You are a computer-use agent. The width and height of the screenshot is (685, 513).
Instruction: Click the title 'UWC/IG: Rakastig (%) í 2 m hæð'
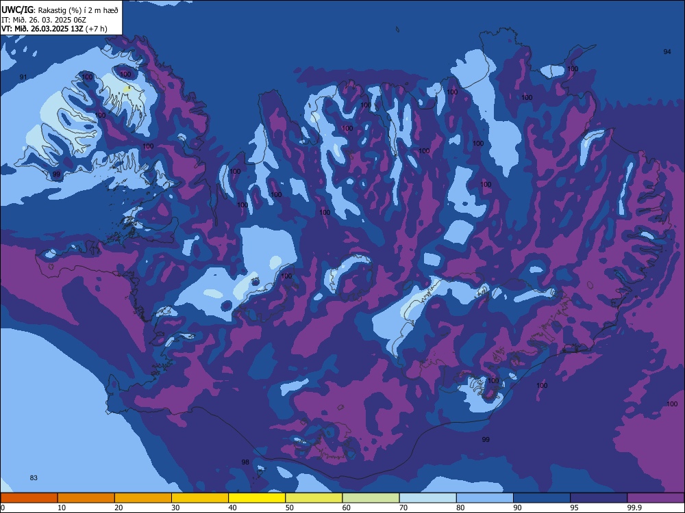pyautogui.click(x=60, y=10)
